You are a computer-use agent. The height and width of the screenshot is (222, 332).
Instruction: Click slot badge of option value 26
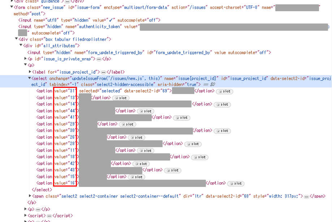137,137
